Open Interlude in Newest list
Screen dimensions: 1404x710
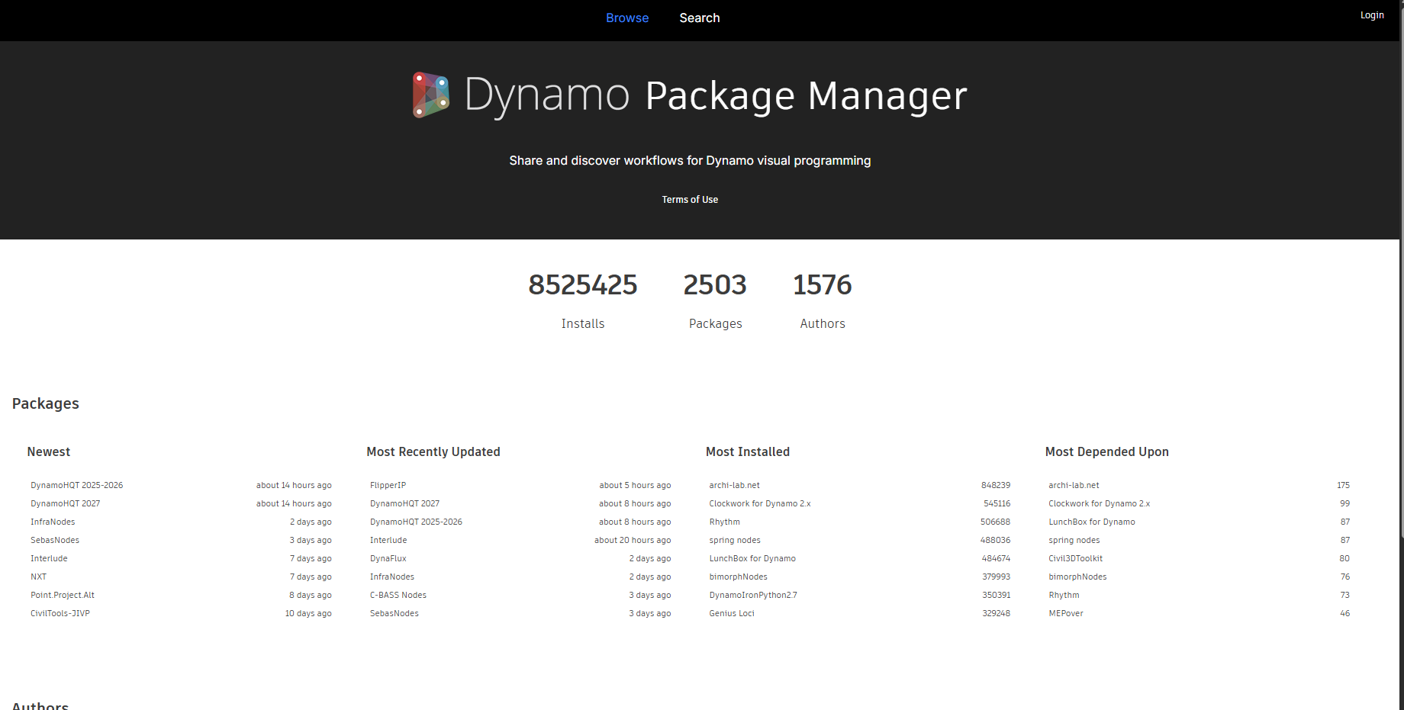[49, 558]
